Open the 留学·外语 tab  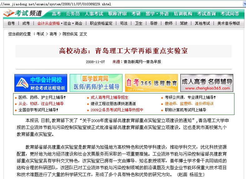click(x=158, y=14)
